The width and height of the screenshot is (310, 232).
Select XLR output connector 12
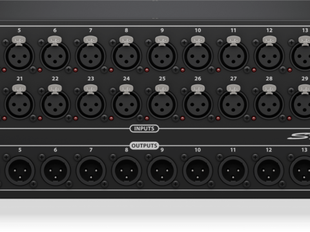click(269, 171)
